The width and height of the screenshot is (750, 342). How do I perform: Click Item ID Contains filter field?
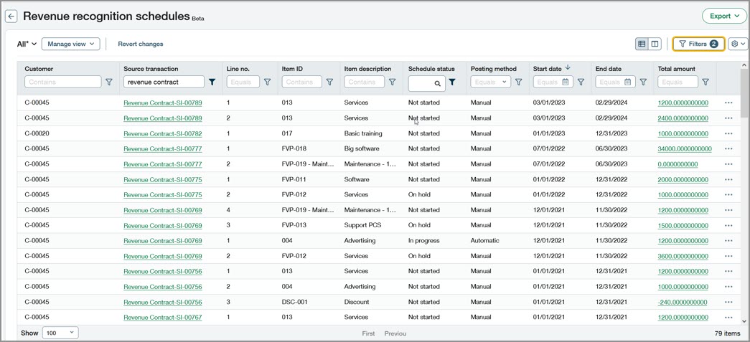(302, 82)
